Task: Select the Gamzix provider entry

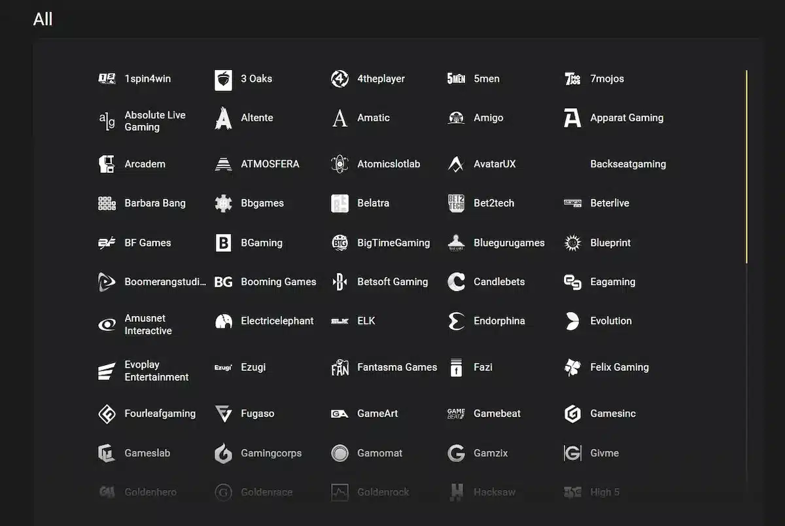Action: click(491, 453)
